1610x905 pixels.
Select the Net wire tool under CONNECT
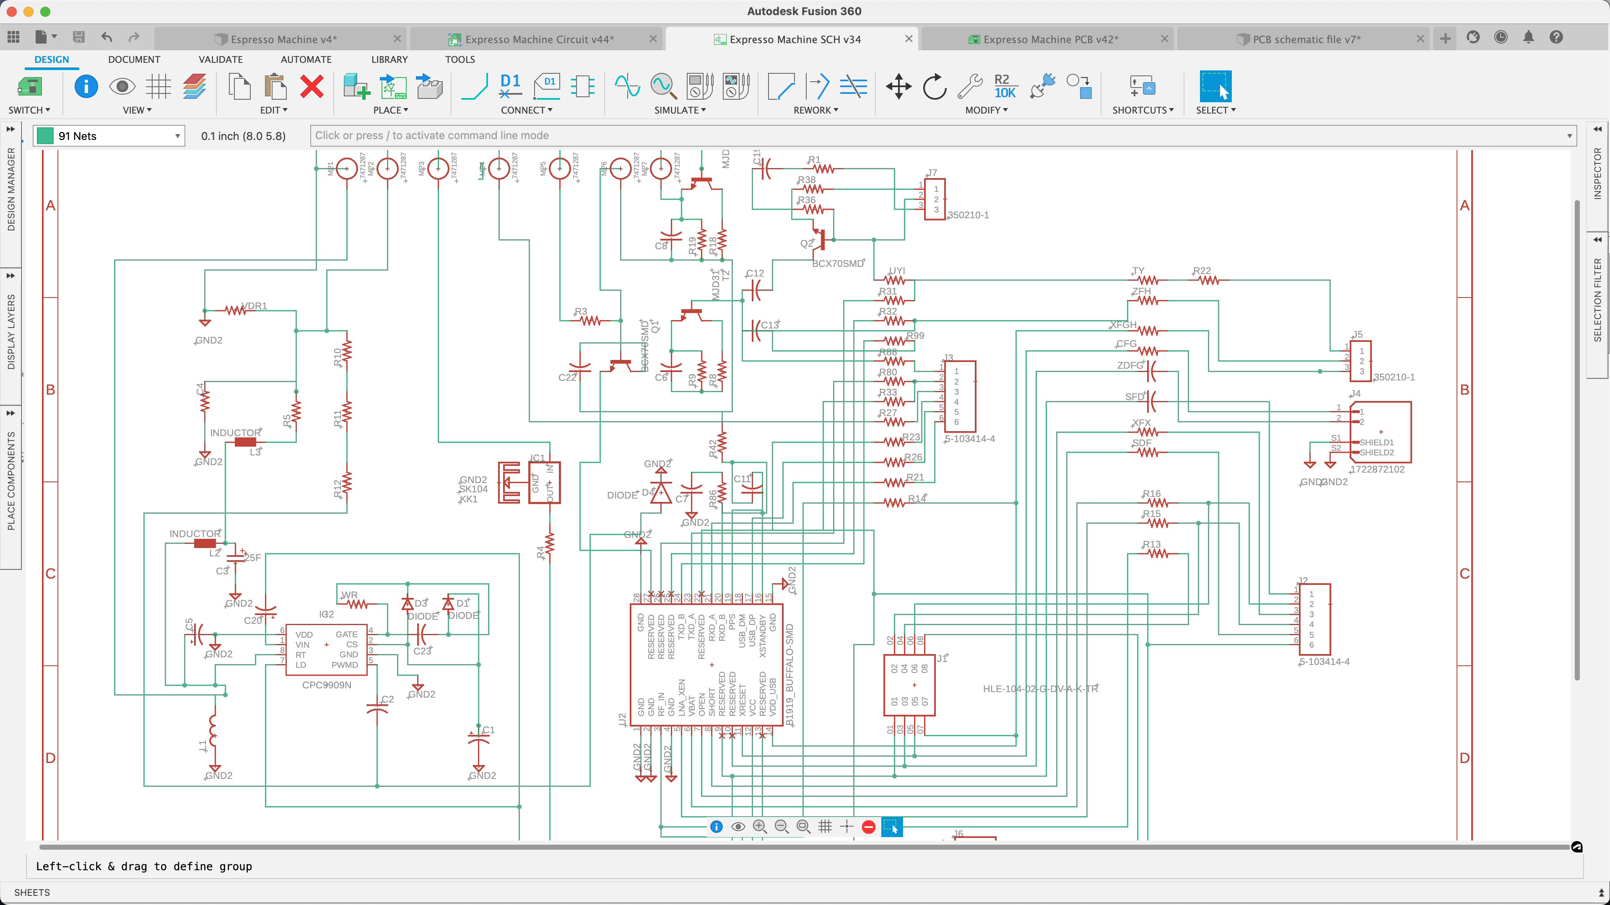(474, 87)
